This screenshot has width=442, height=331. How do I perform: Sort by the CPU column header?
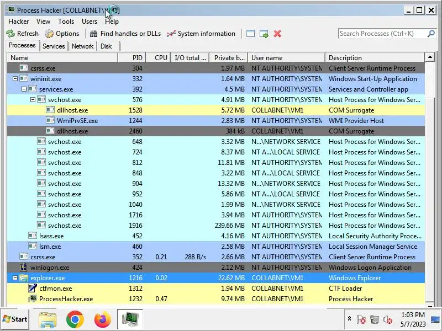click(x=158, y=58)
